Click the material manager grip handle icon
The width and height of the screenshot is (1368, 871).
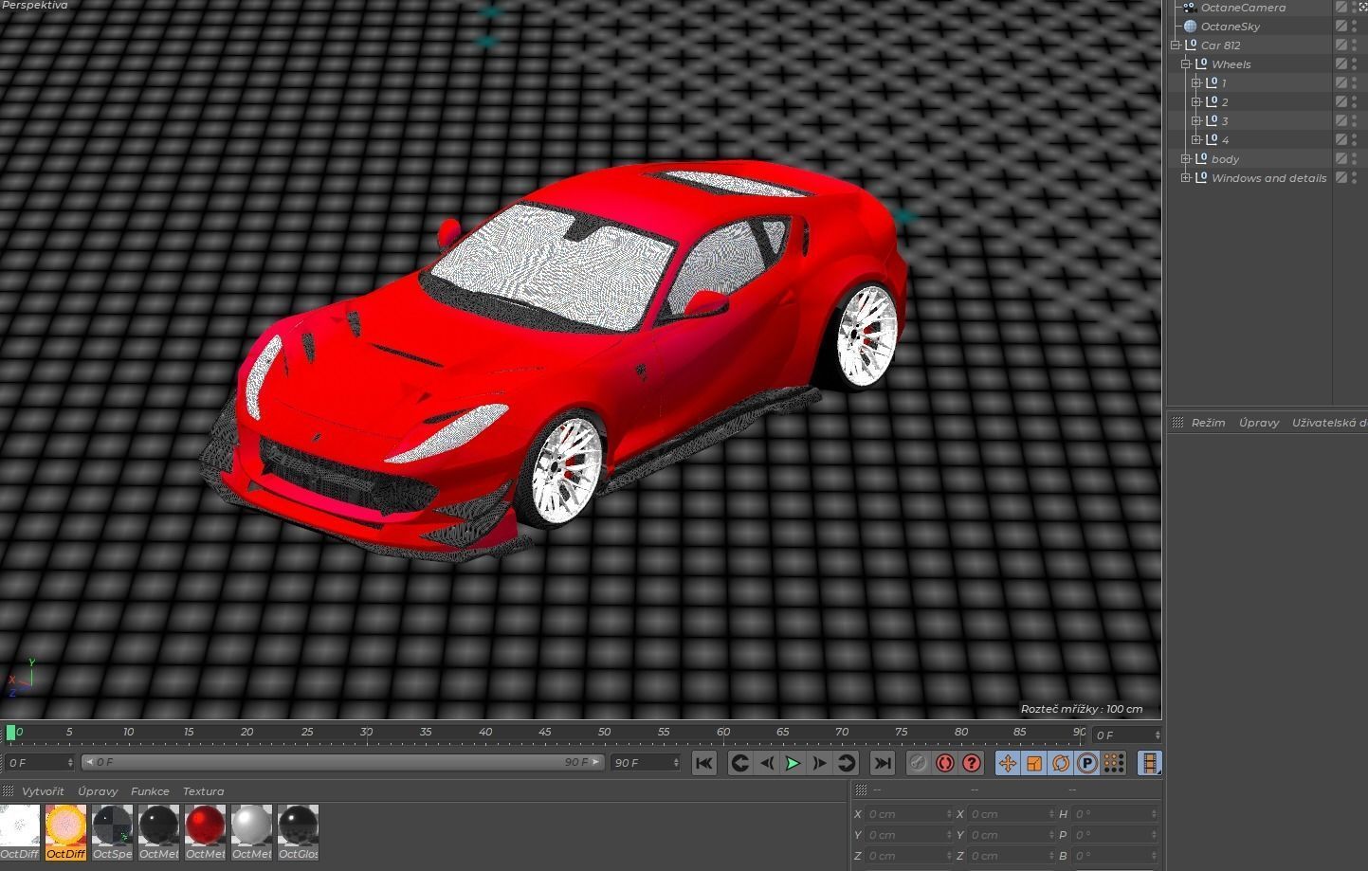(x=8, y=791)
